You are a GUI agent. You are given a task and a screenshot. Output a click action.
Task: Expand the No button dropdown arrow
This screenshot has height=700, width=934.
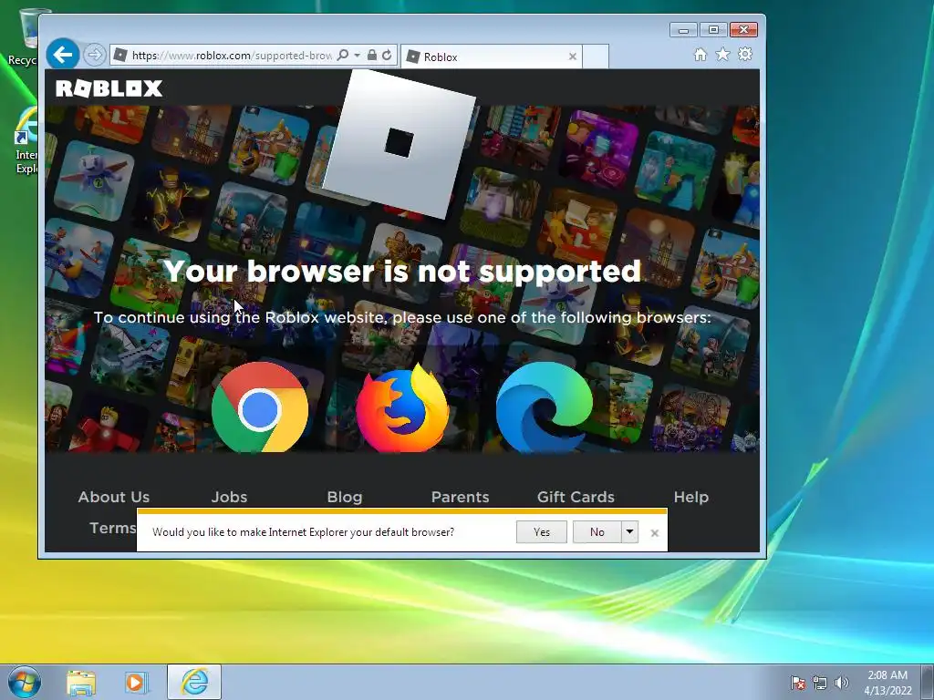tap(629, 532)
